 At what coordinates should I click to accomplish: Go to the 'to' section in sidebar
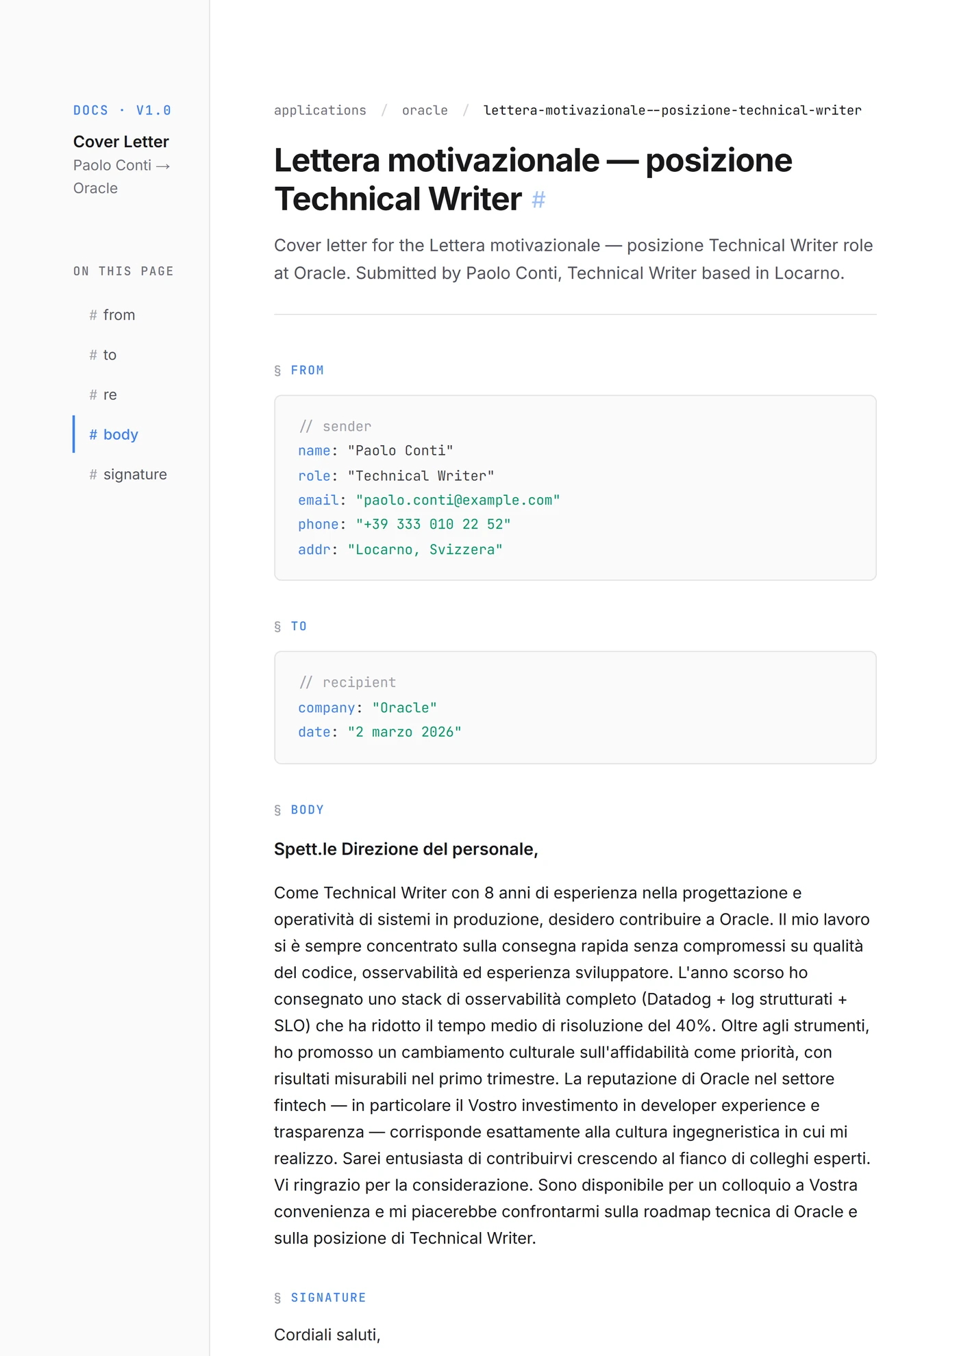(103, 355)
